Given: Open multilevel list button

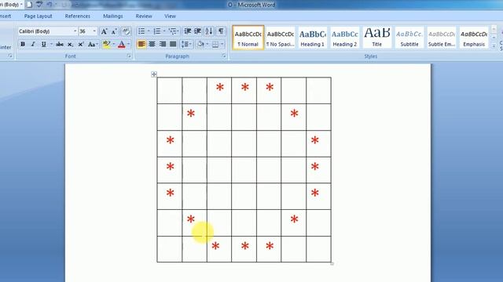Looking at the screenshot, I should click(173, 31).
